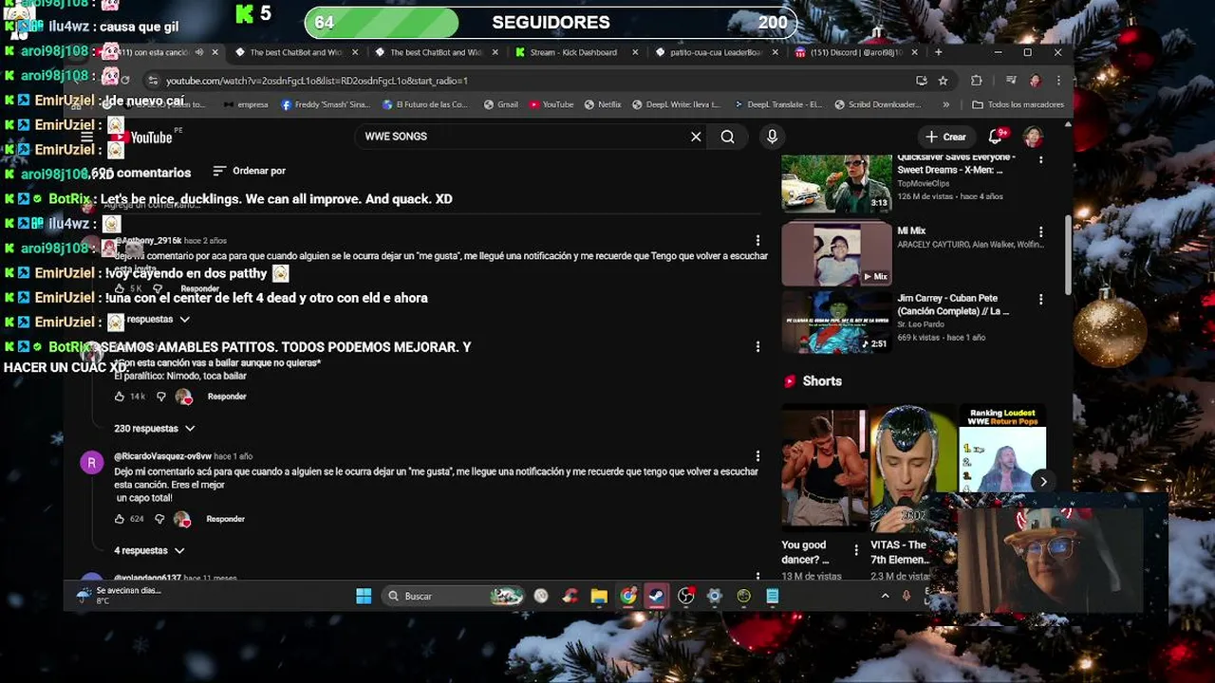The height and width of the screenshot is (683, 1215).
Task: Click Responder under RicardoVasquez's comment
Action: tap(225, 519)
